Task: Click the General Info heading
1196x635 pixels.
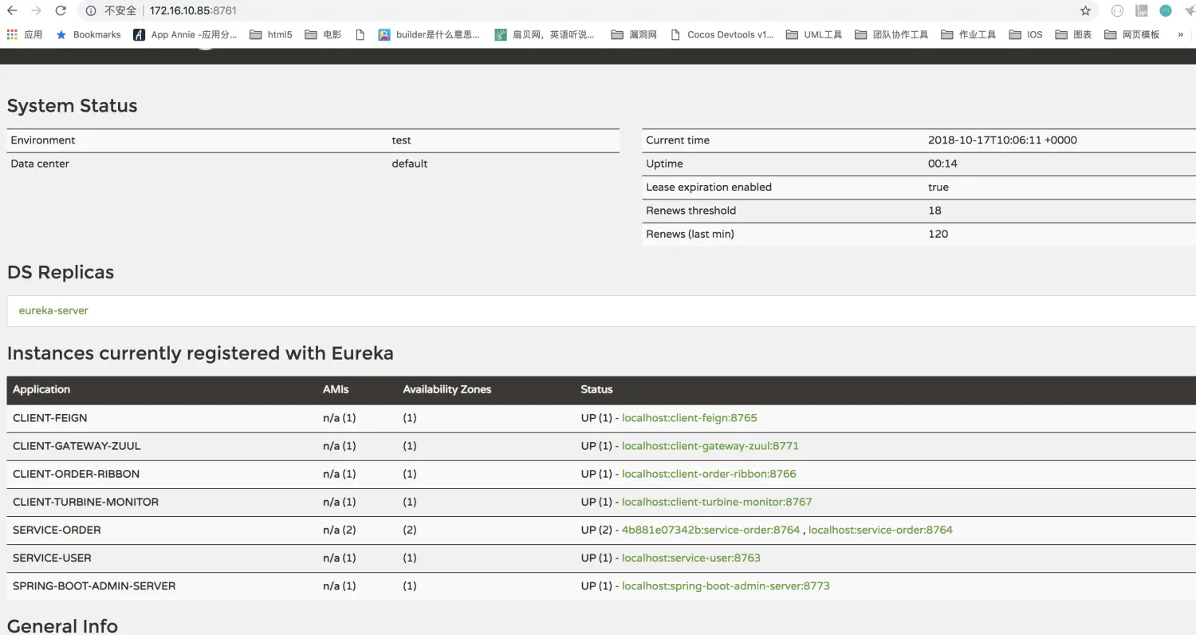Action: coord(62,626)
